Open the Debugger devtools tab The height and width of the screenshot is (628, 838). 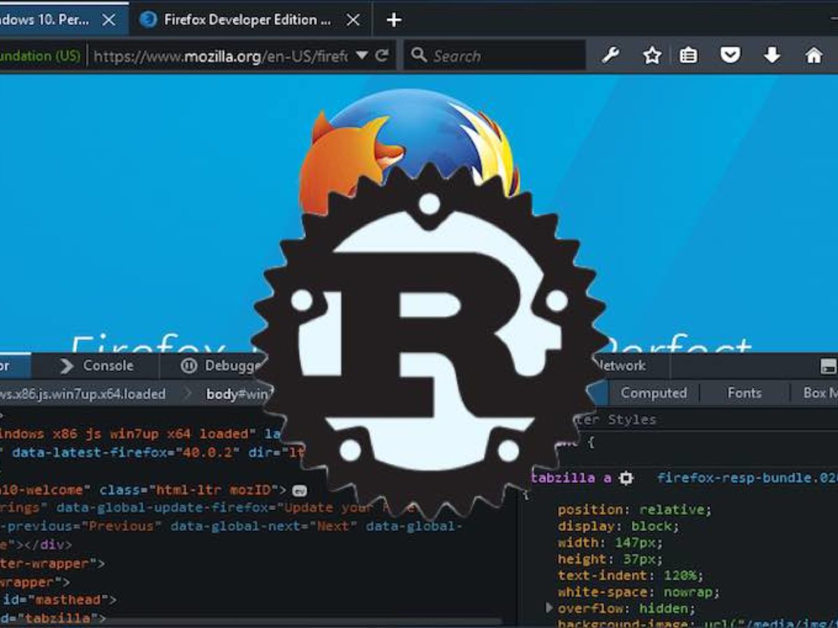pos(221,366)
